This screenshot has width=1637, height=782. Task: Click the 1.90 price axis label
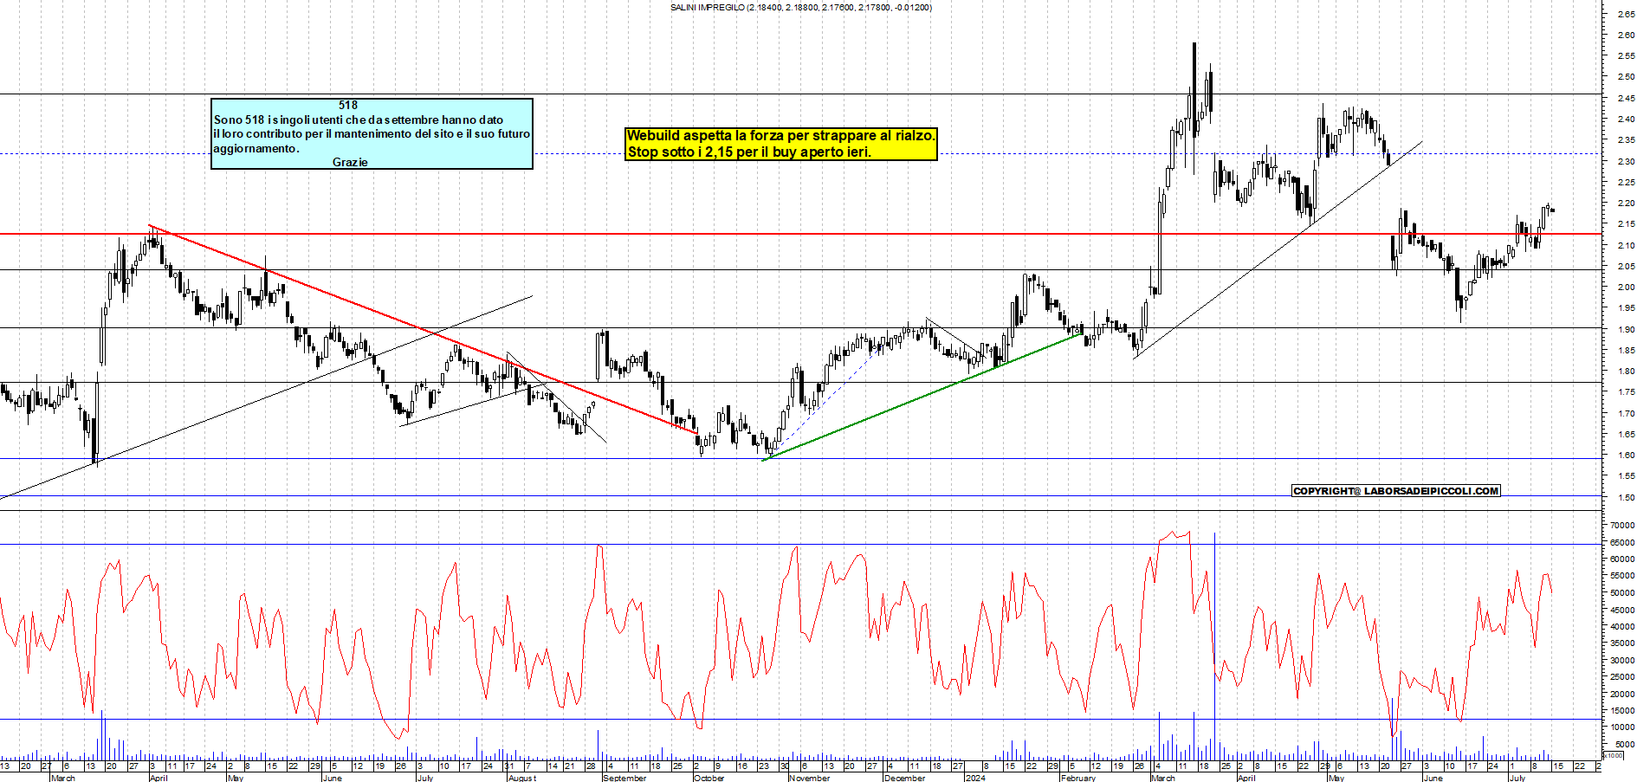tap(1626, 329)
